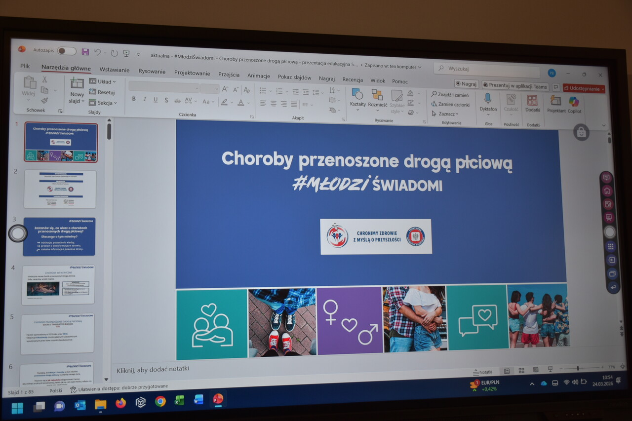This screenshot has height=421, width=632.
Task: Click the zoom slider in status bar
Action: [x=578, y=368]
